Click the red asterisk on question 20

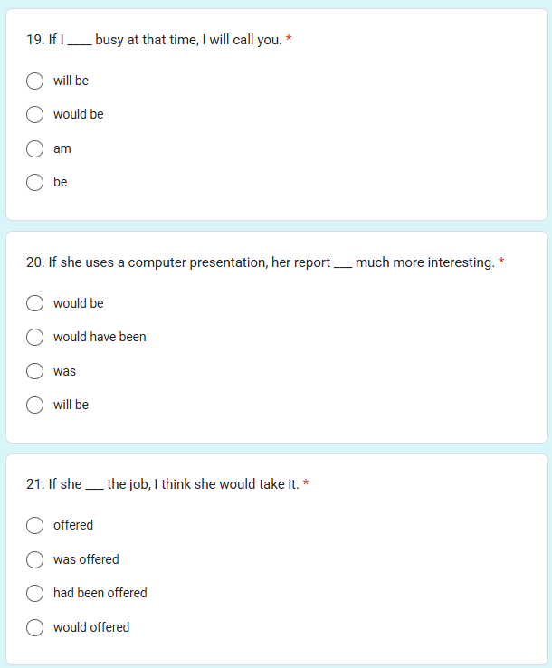501,261
